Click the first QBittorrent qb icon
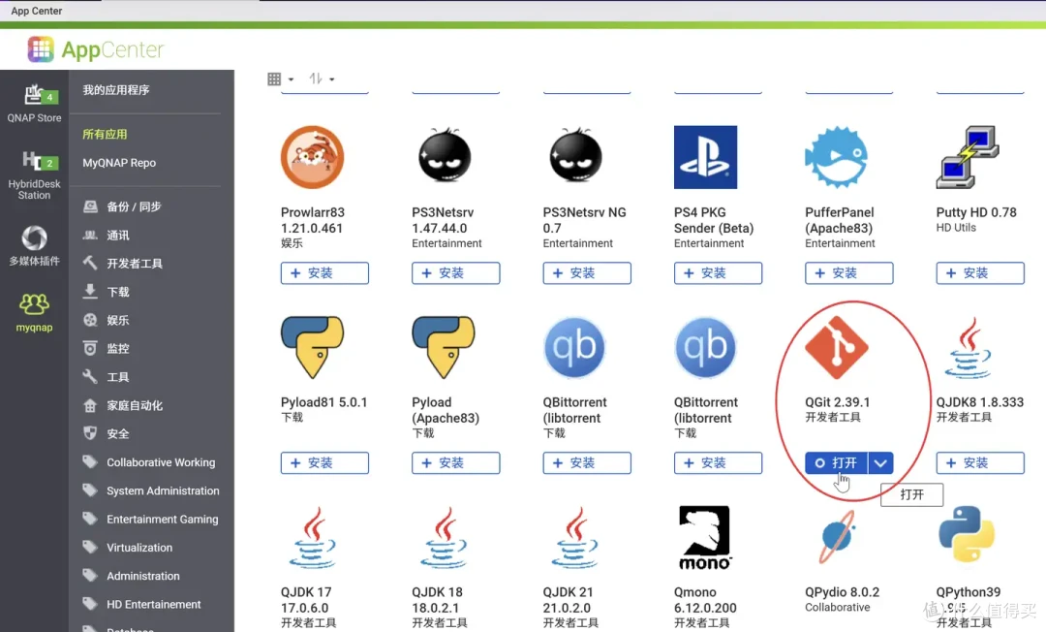1046x632 pixels. click(574, 347)
